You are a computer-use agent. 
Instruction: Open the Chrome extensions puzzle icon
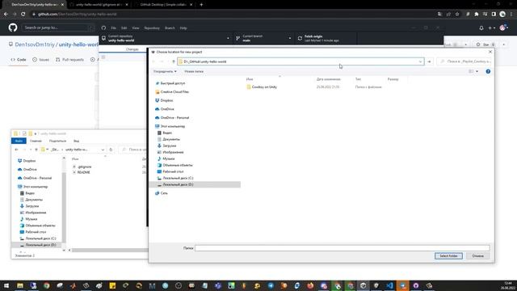click(476, 15)
